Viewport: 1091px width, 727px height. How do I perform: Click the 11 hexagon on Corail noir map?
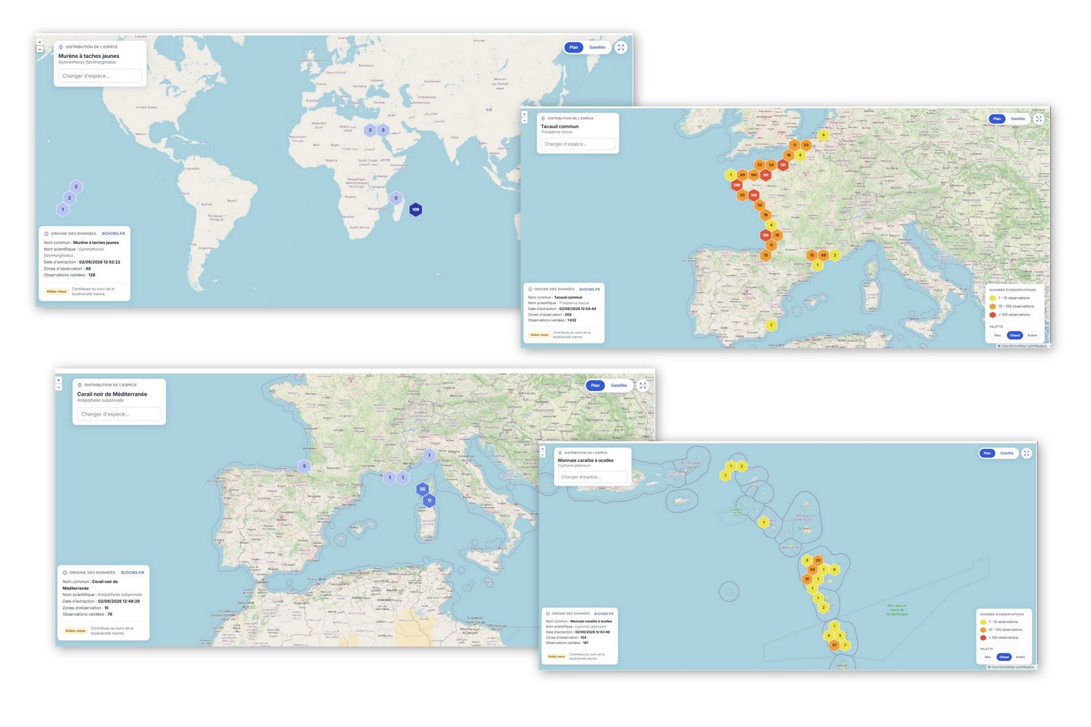(429, 500)
